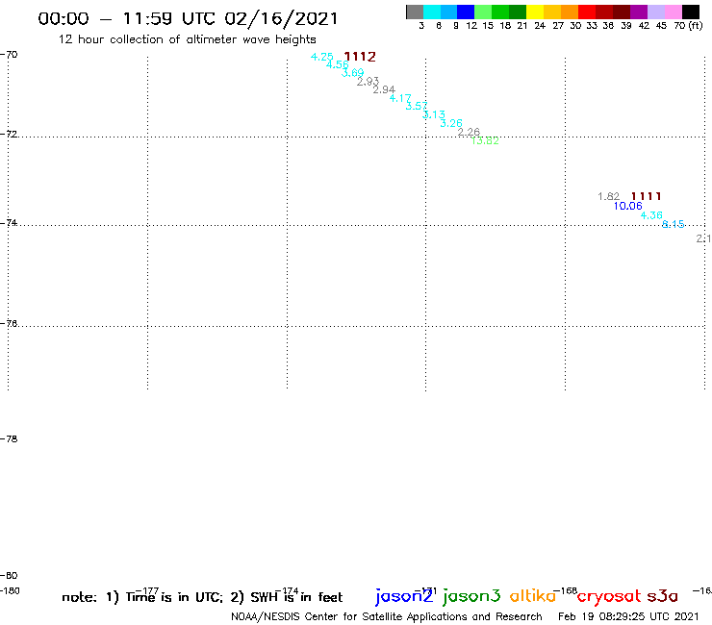The width and height of the screenshot is (712, 625).
Task: Click the '12' color bar label
Action: pos(471,26)
